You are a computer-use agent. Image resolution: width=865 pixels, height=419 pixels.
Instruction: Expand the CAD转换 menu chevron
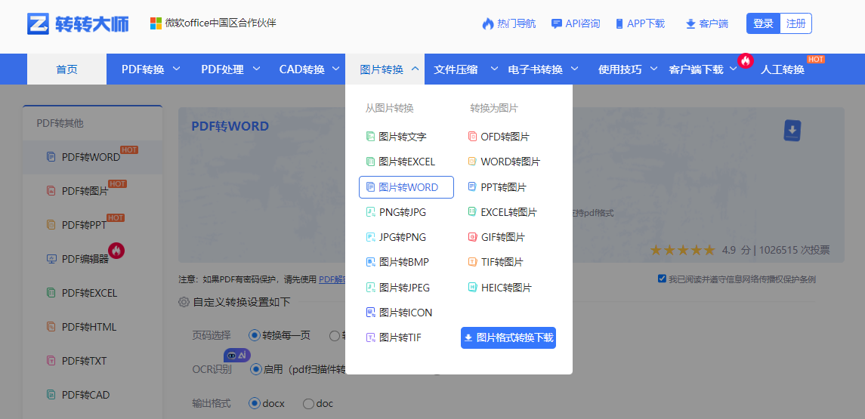pyautogui.click(x=336, y=69)
